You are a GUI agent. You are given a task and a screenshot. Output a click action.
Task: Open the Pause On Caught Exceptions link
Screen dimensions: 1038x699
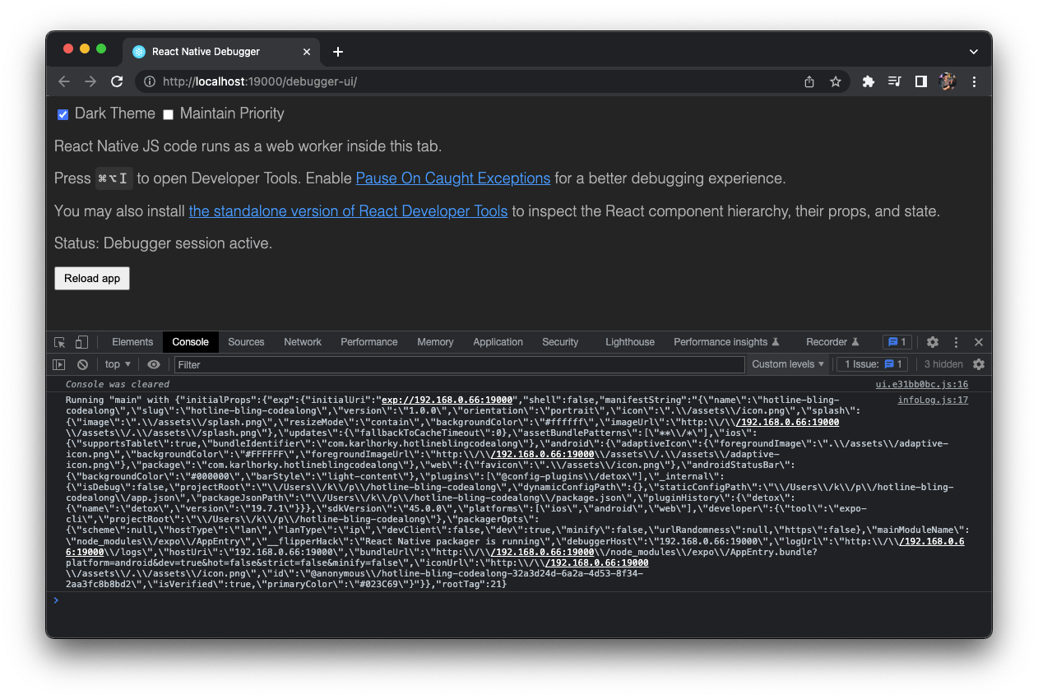click(452, 178)
